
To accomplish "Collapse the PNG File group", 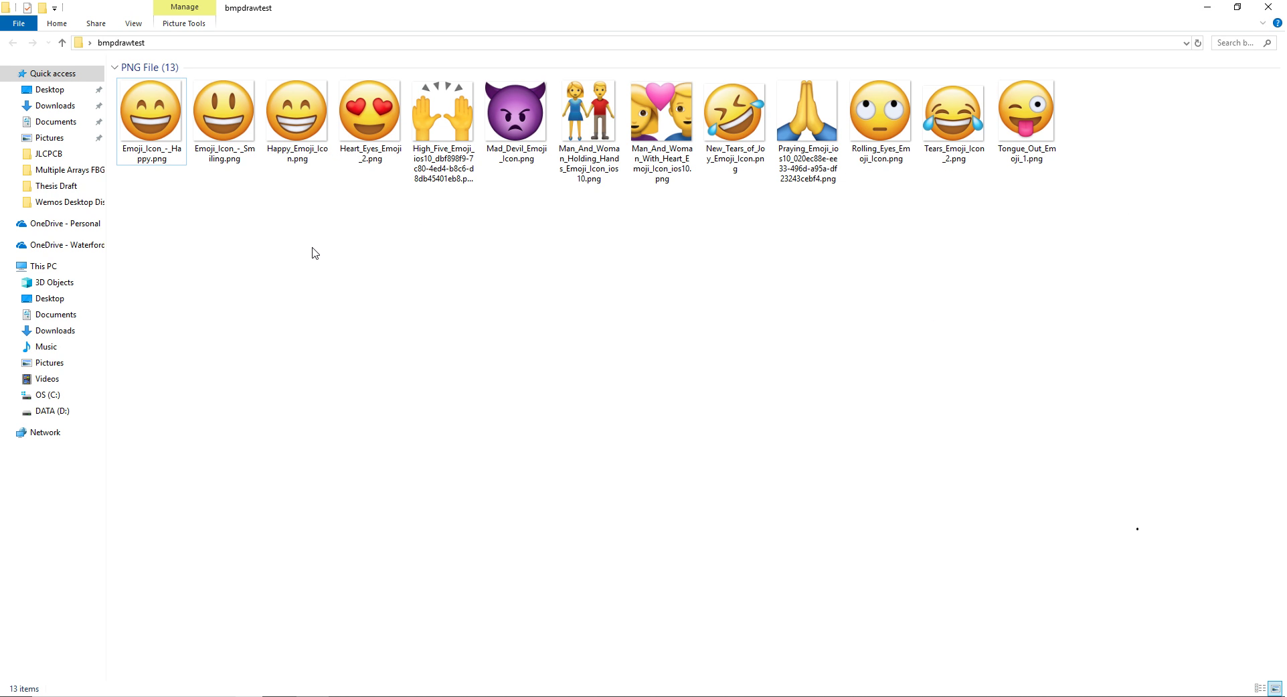I will coord(114,68).
